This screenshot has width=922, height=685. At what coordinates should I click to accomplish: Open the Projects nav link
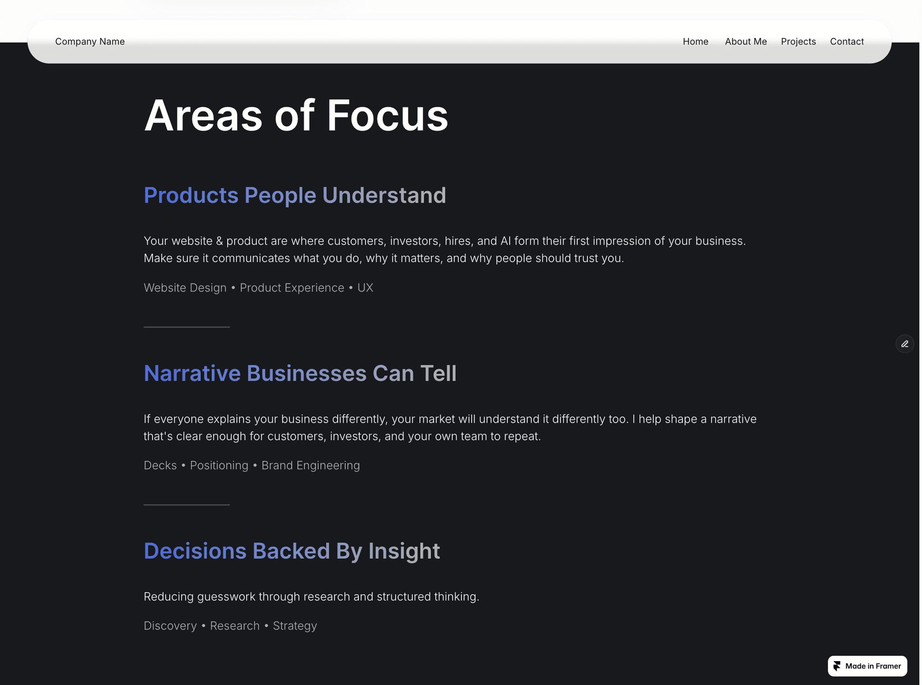pyautogui.click(x=798, y=41)
